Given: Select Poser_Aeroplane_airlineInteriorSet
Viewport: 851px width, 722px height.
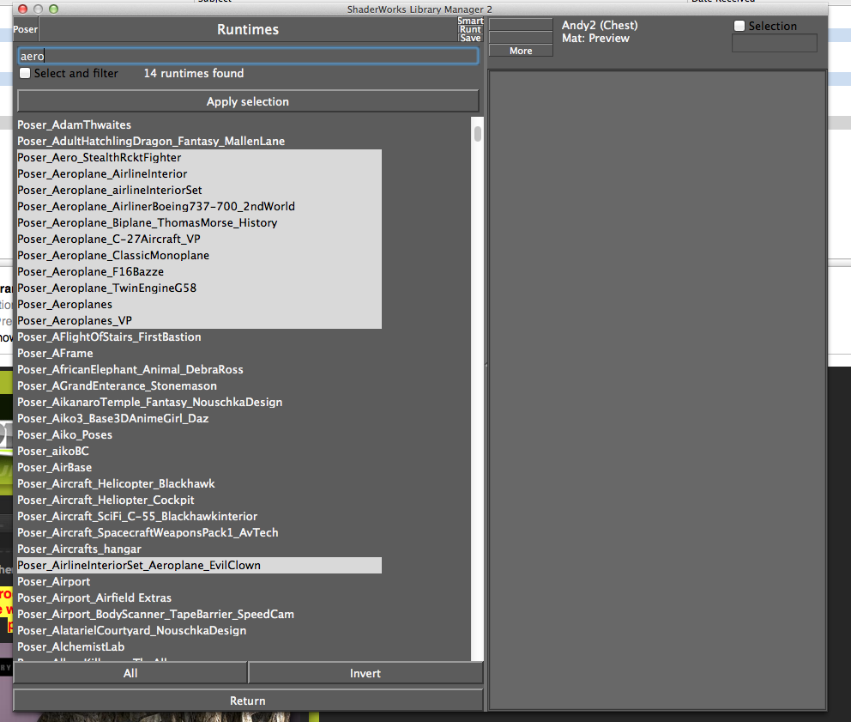Looking at the screenshot, I should 199,190.
